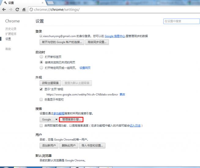Click the 导入书签和设置 button
This screenshot has width=200, height=168.
[x=92, y=145]
